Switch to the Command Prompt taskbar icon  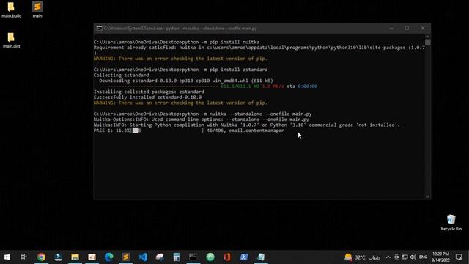[x=193, y=257]
